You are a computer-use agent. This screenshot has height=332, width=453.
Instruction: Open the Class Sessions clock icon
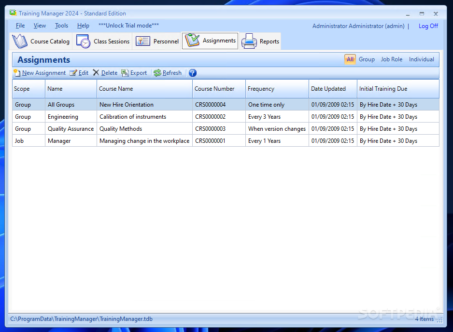click(83, 41)
